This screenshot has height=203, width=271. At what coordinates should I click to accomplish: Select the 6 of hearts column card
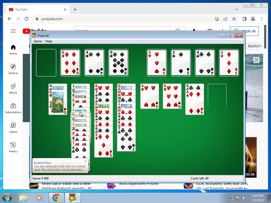[172, 96]
